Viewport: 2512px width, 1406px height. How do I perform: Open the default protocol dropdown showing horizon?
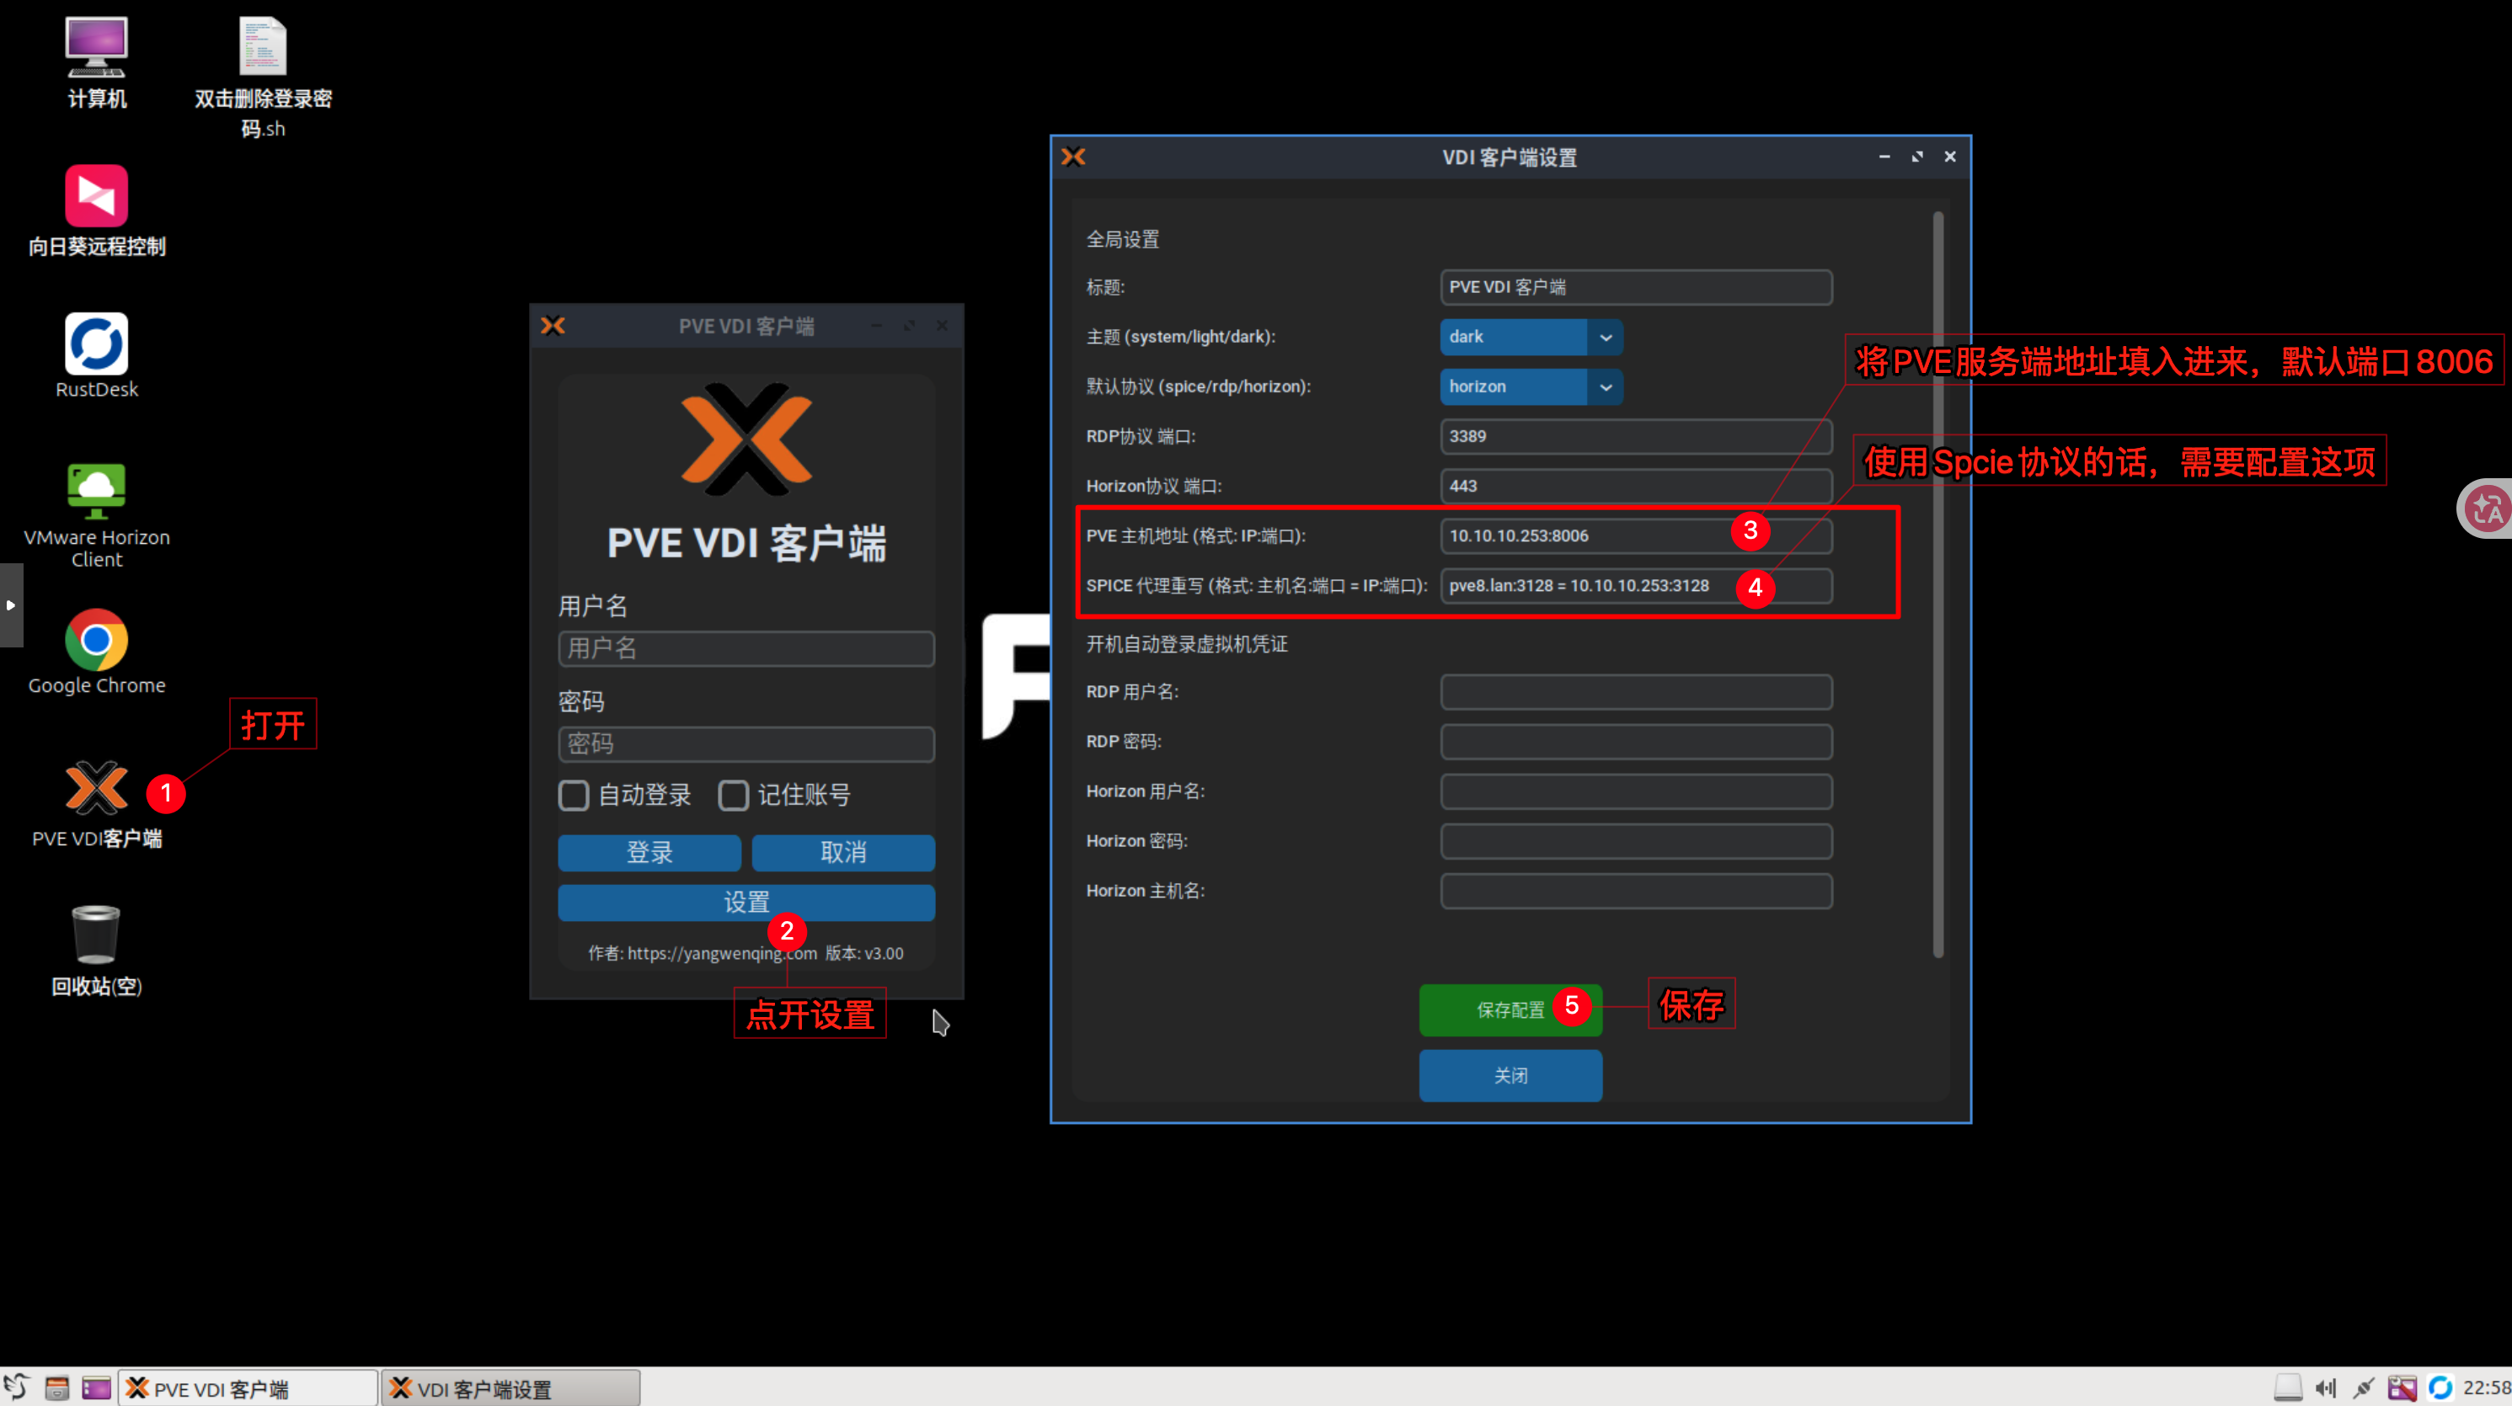coord(1531,386)
